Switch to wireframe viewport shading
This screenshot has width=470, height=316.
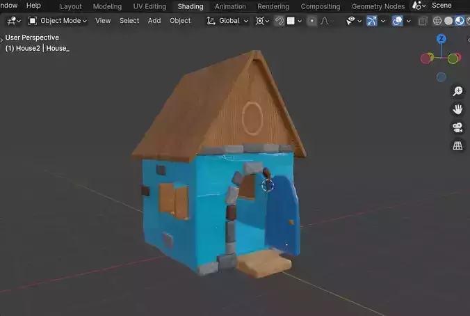(x=437, y=21)
